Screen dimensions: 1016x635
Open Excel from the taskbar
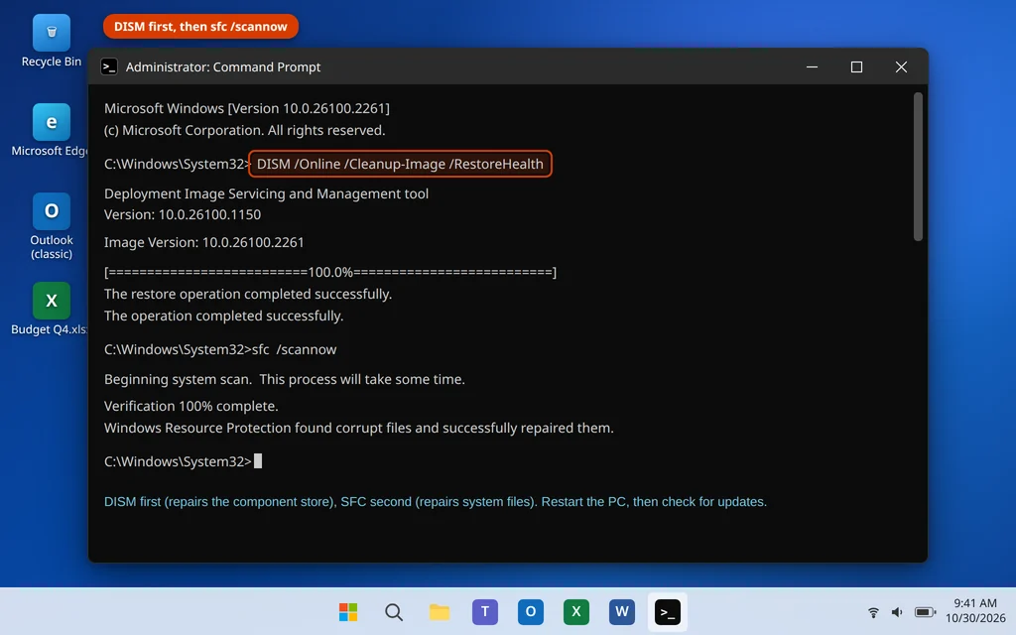coord(576,611)
